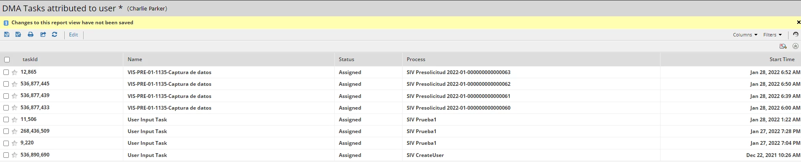Click Assigned status in row 11,506

[x=350, y=120]
